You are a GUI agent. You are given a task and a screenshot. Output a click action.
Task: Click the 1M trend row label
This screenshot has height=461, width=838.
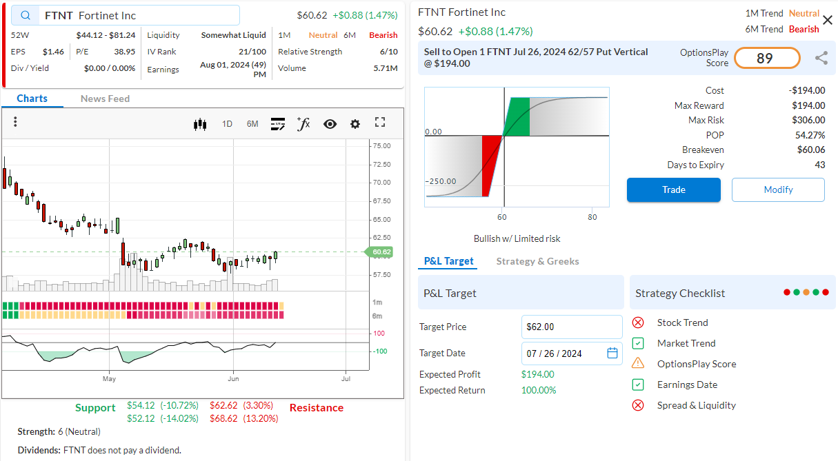[377, 303]
